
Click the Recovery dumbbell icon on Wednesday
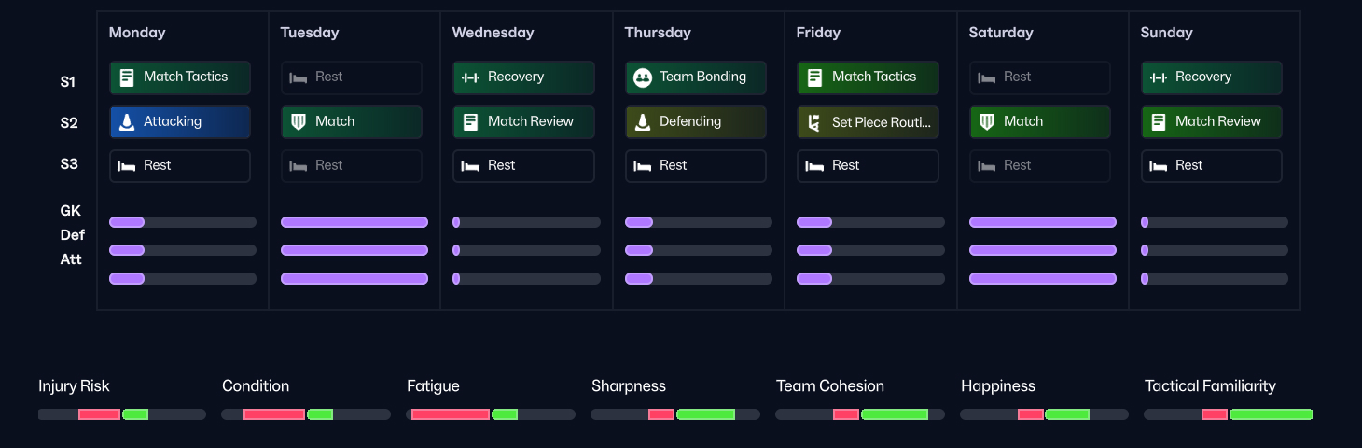470,77
